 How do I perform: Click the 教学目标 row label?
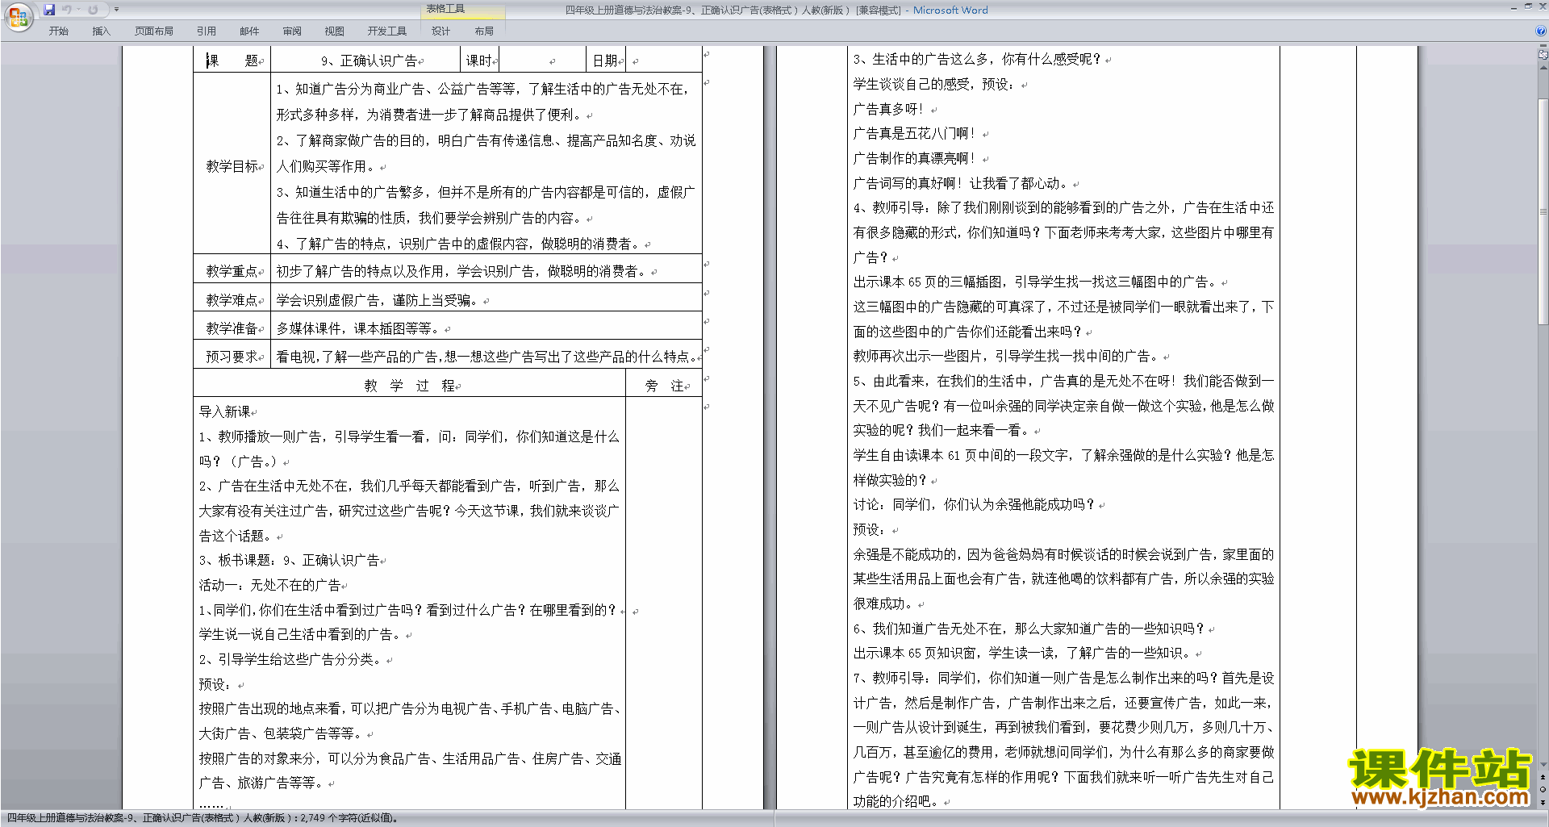(x=232, y=166)
